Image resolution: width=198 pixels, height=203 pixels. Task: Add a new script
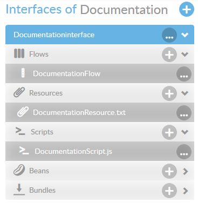[169, 132]
